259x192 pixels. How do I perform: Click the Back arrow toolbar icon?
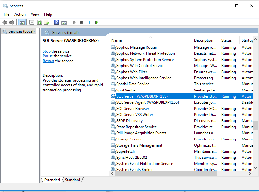point(5,22)
